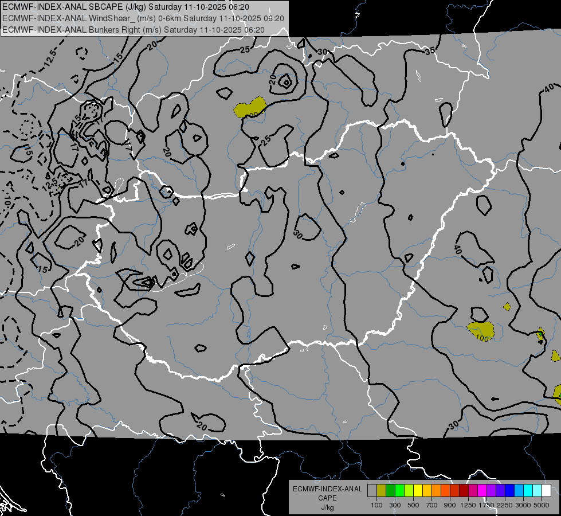Click the 5000 legend tick label
This screenshot has width=561, height=516.
[542, 505]
